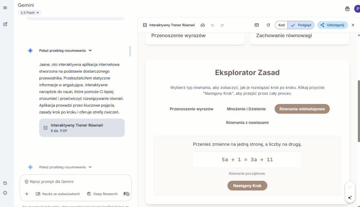Start a new chat via the edit icon
The image size is (360, 207).
tap(5, 24)
